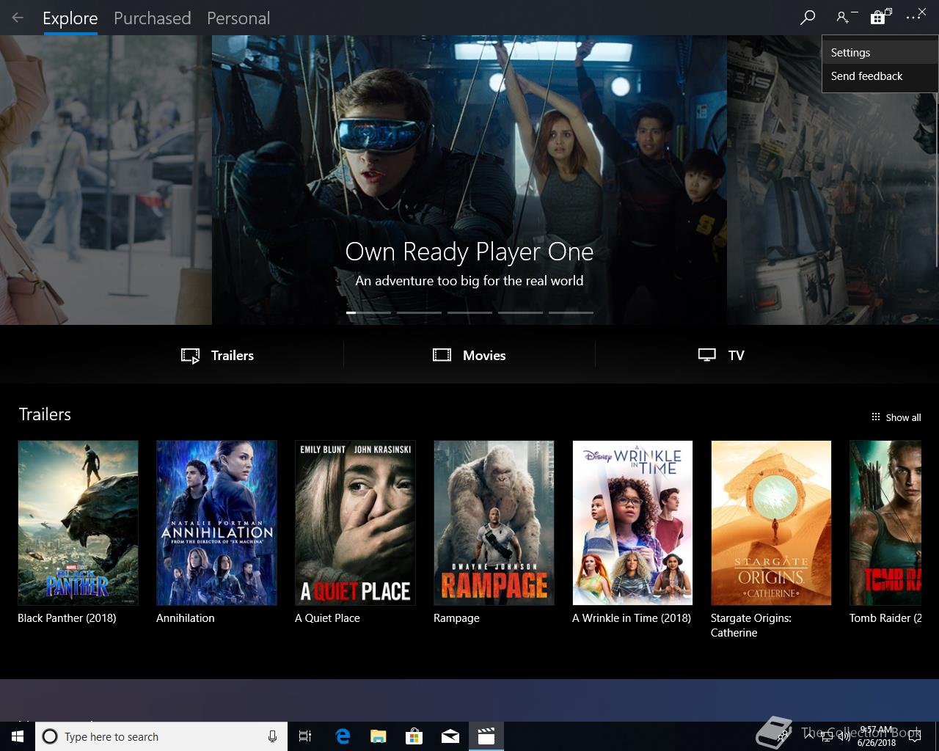The width and height of the screenshot is (939, 751).
Task: Choose Send feedback from the menu
Action: pos(880,76)
